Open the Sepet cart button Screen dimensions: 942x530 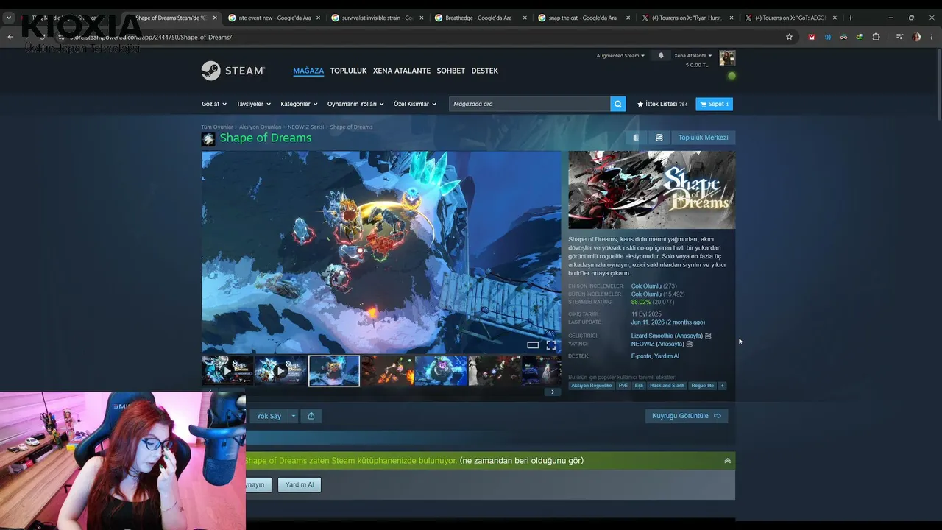coord(715,104)
